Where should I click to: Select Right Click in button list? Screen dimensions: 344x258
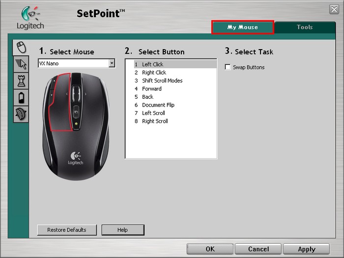[x=154, y=73]
